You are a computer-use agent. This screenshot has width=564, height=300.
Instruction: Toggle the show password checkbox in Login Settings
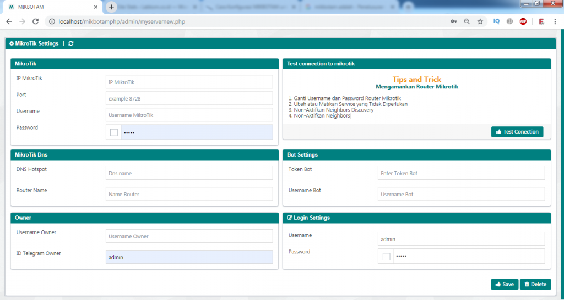click(x=386, y=257)
